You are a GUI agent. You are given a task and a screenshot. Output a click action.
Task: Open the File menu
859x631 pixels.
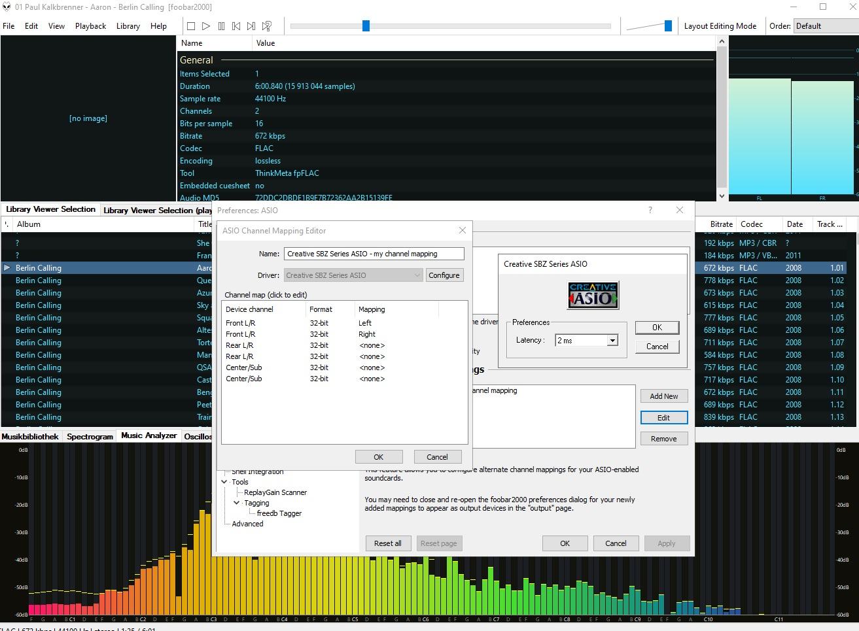[9, 26]
